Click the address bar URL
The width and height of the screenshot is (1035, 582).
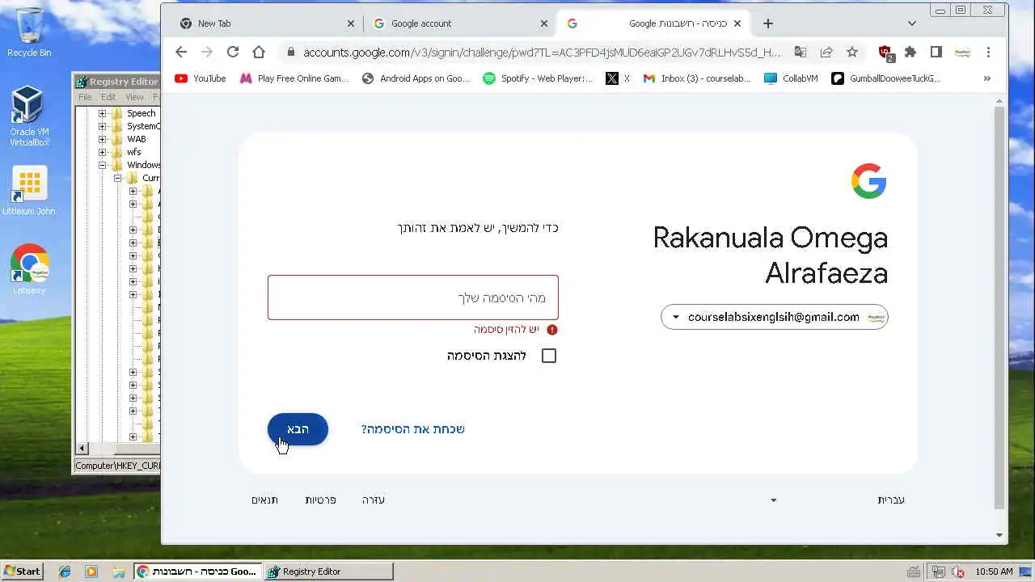[542, 52]
